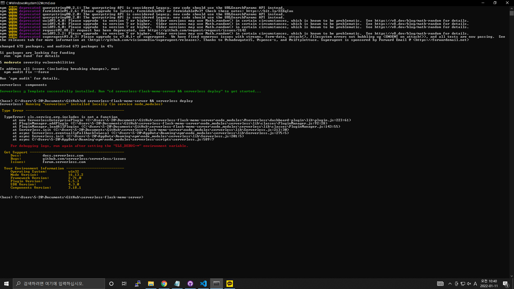The image size is (514, 289).
Task: Open cmd window system menu icon
Action: [x=3, y=3]
